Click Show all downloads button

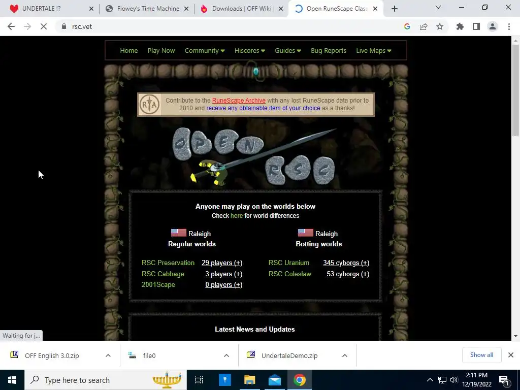[481, 355]
